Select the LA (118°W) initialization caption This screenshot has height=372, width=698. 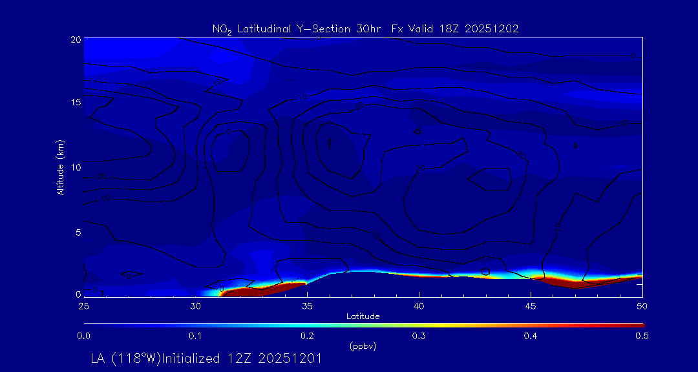click(x=206, y=358)
